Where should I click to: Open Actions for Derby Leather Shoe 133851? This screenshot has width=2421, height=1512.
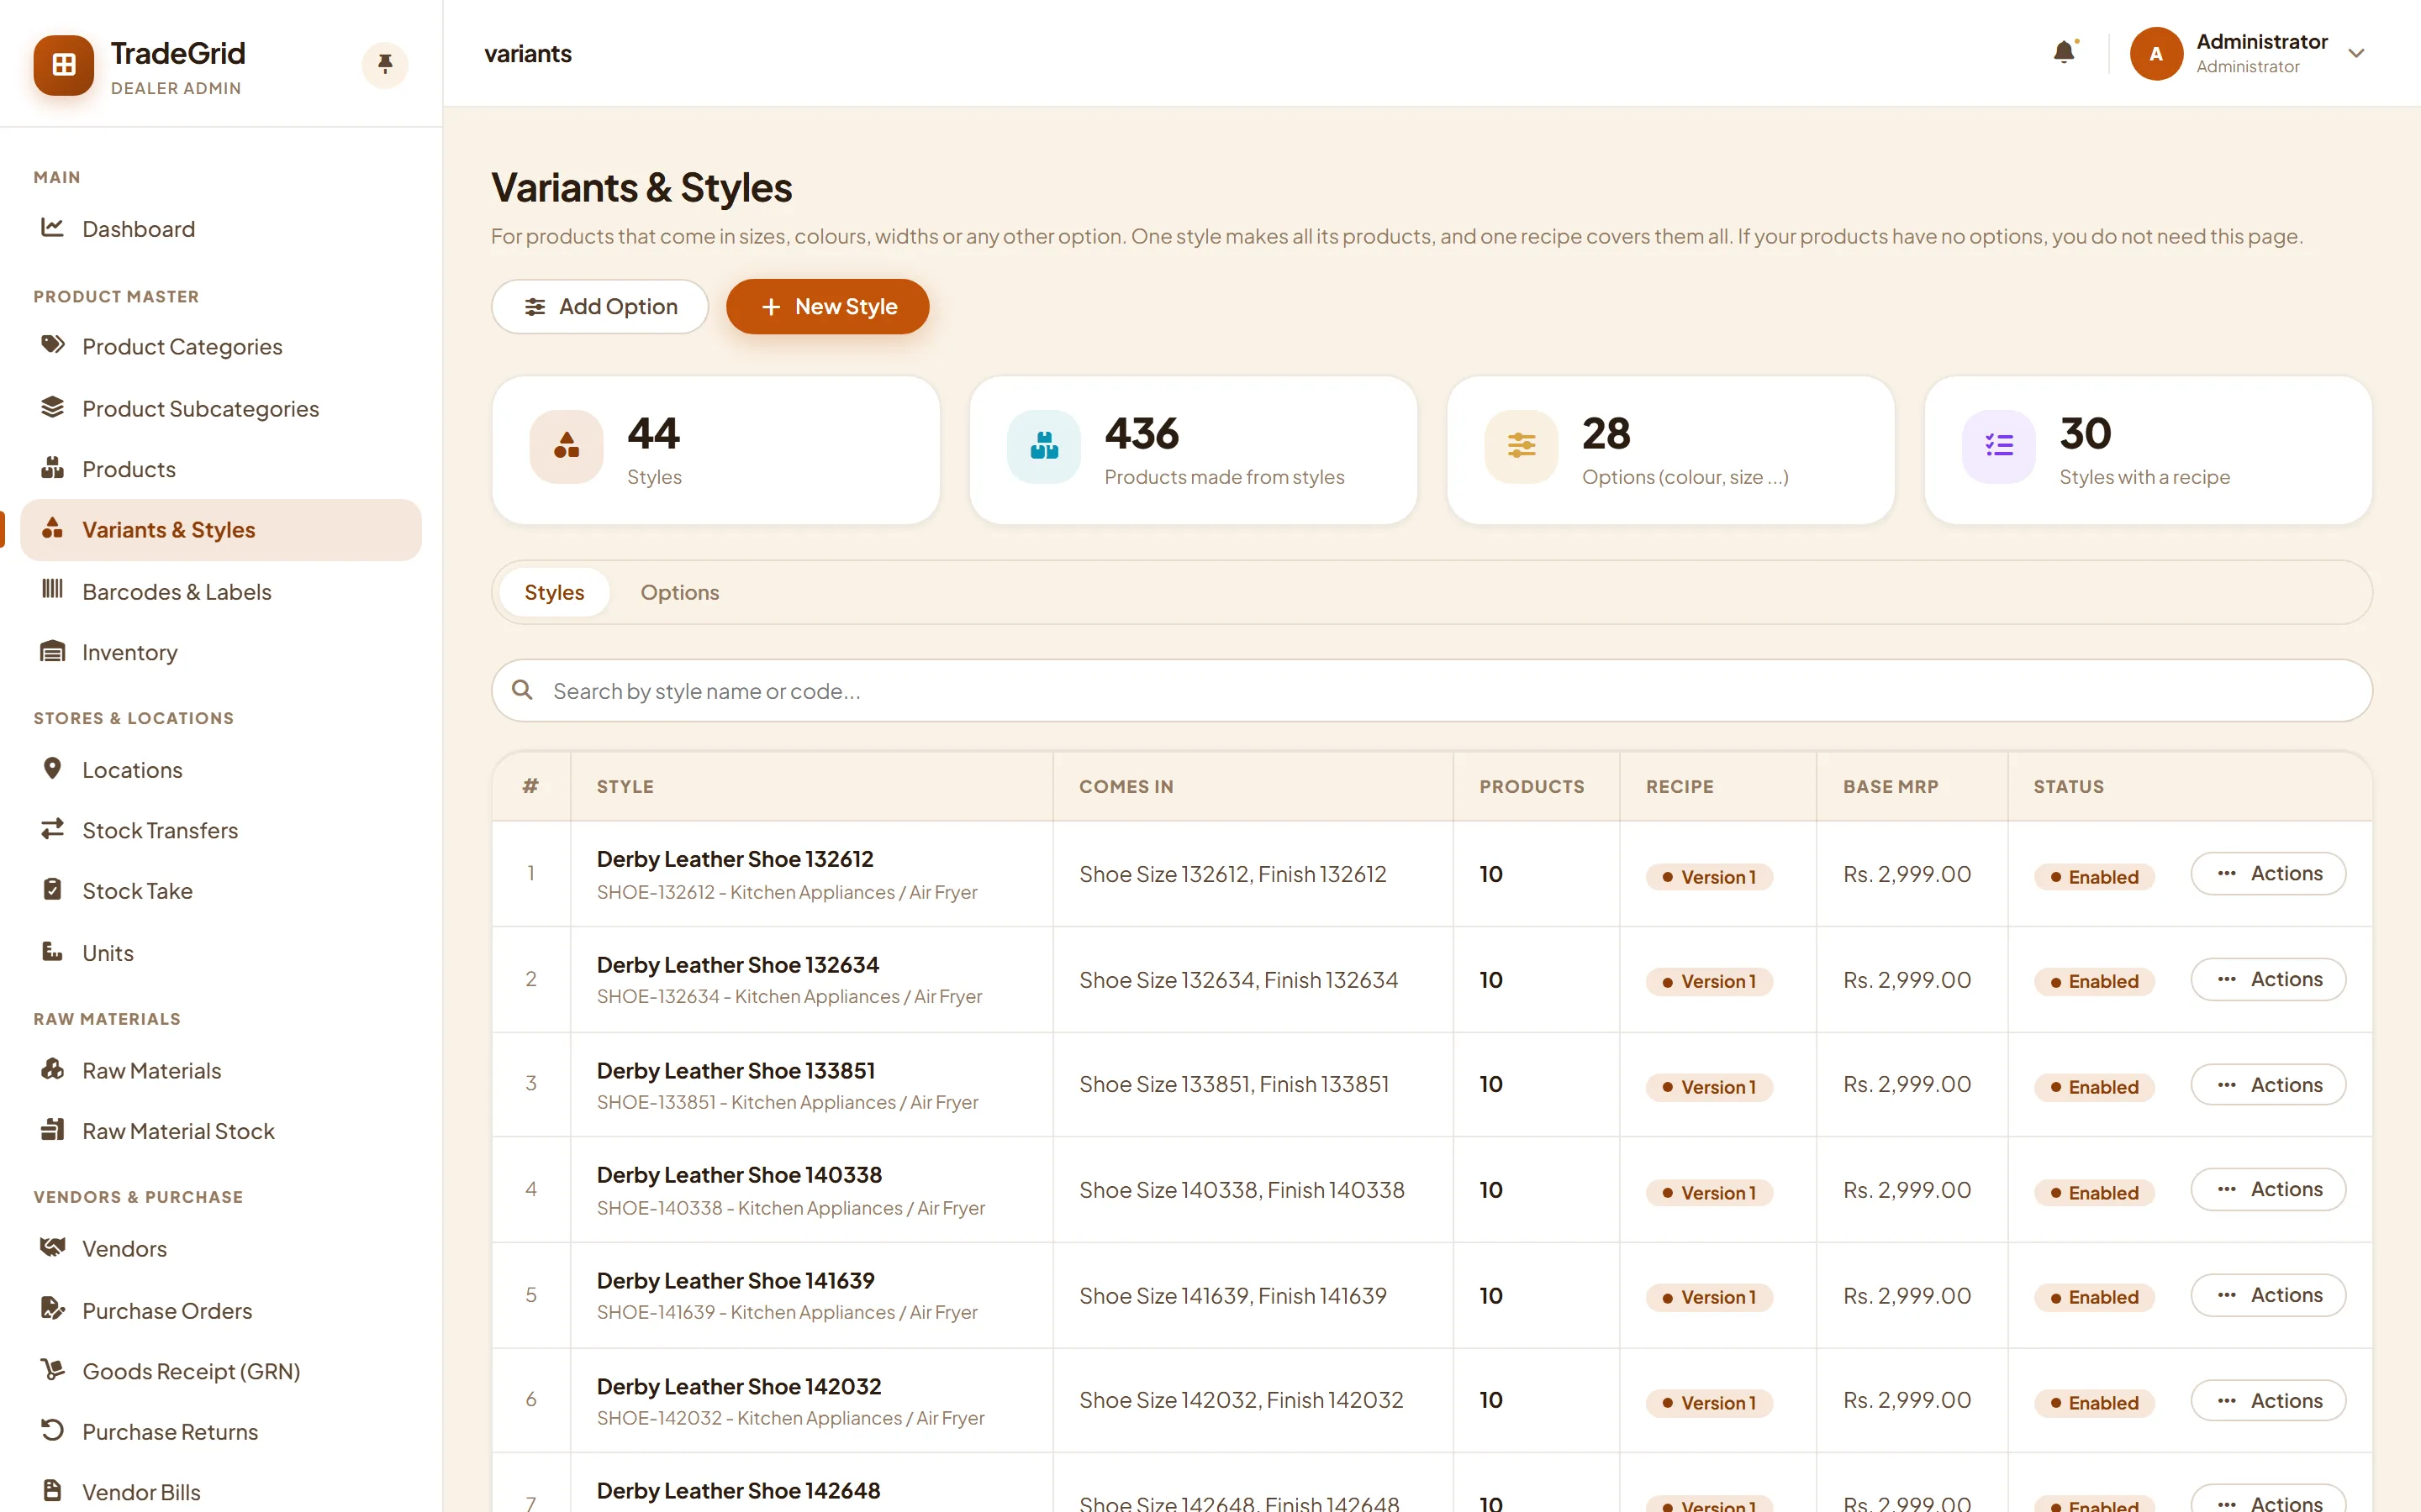click(x=2268, y=1084)
